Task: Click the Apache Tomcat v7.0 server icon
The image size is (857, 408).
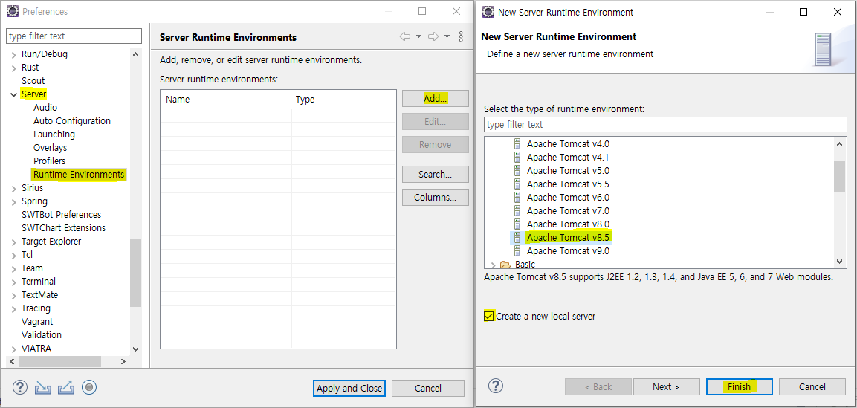Action: coord(517,211)
